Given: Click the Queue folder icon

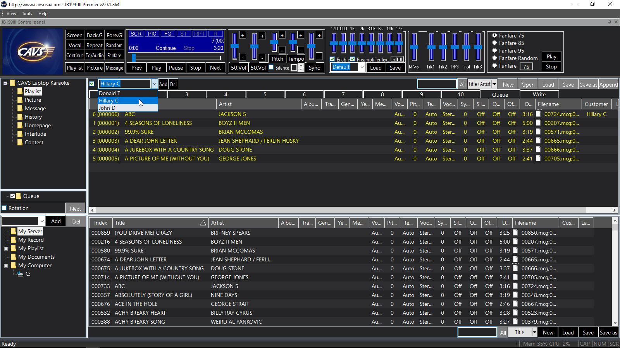Looking at the screenshot, I should click(18, 196).
